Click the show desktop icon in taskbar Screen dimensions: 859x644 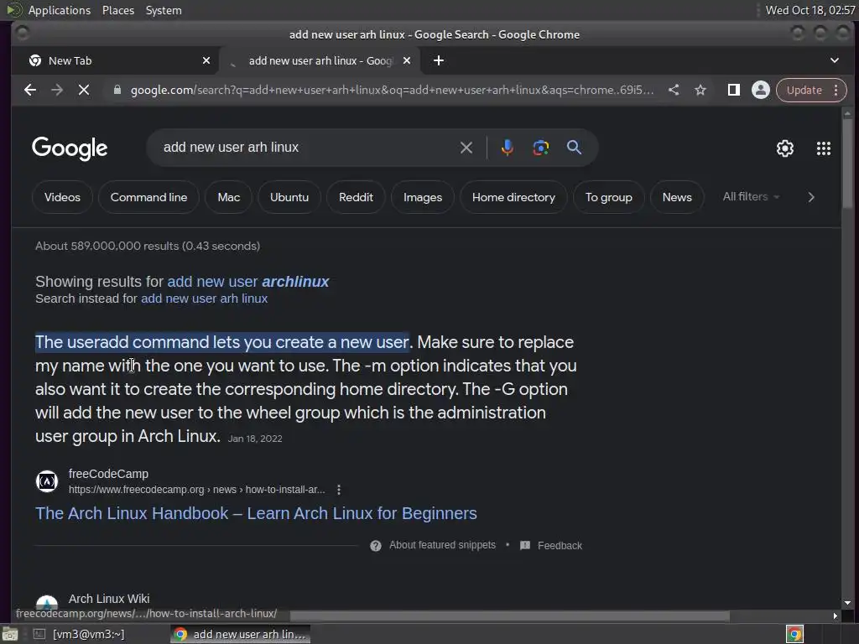(10, 634)
